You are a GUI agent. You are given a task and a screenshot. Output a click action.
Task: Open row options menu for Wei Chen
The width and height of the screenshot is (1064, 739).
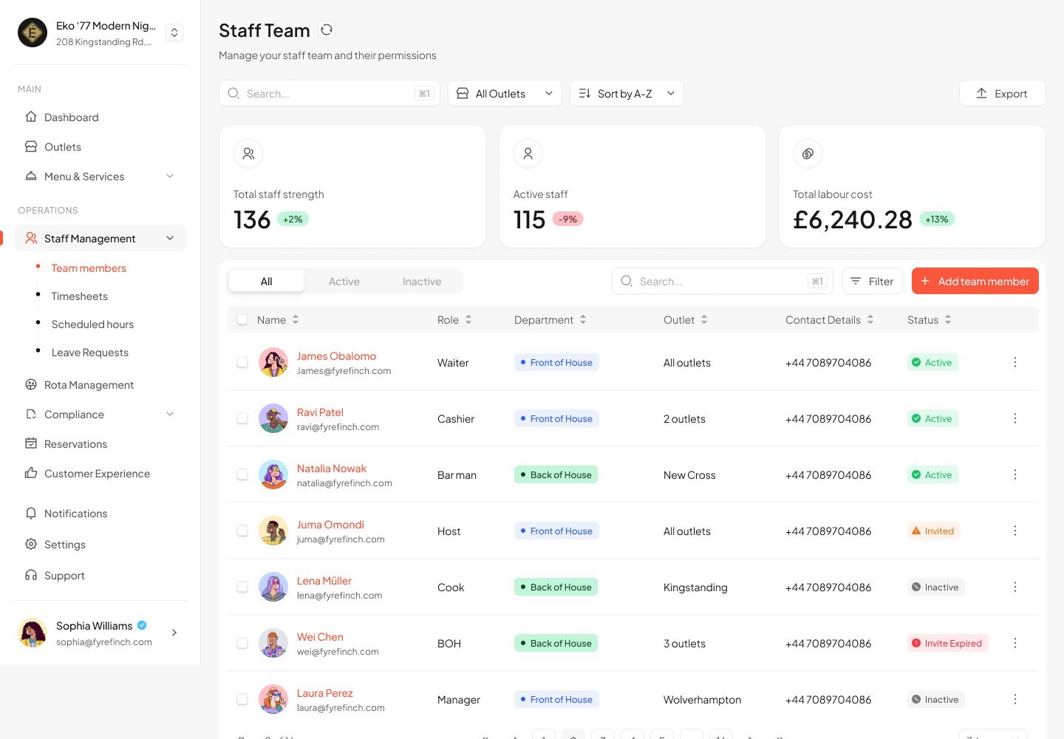(x=1015, y=643)
